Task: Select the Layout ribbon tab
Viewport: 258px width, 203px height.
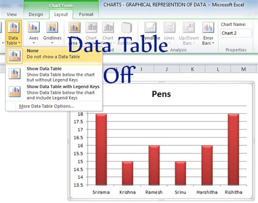Action: click(61, 14)
